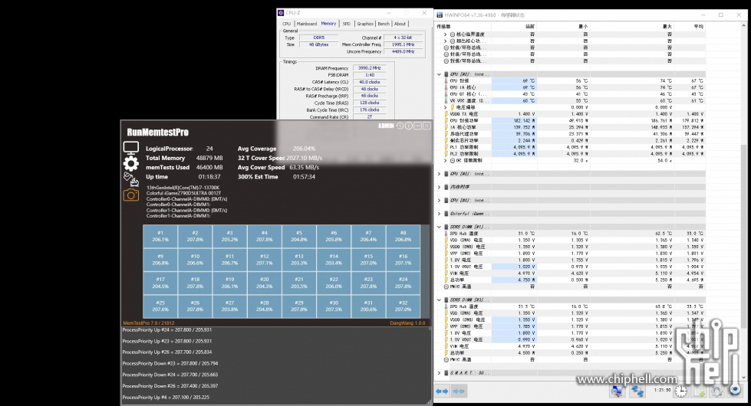Viewport: 751px width, 406px height.
Task: Click memtest tile #8 at 206.8%
Action: (x=403, y=236)
